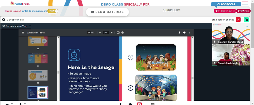Open the call settings gear icon
The height and width of the screenshot is (105, 254).
point(4,20)
